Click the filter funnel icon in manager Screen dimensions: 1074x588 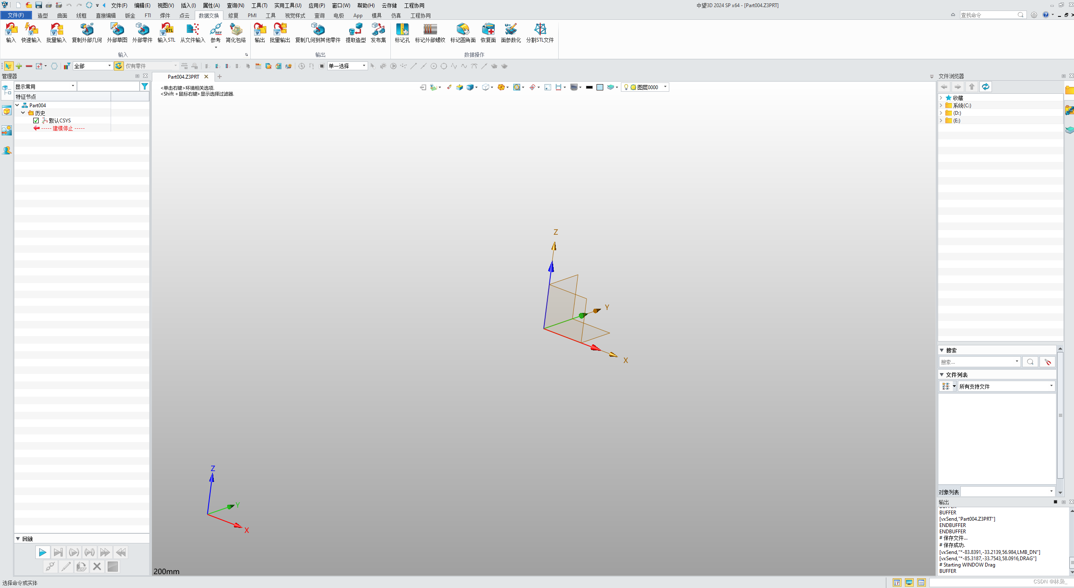tap(145, 86)
